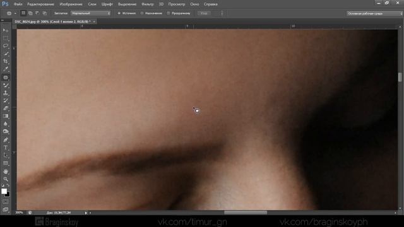
Task: Open the Patch tool preset picker arrow
Action: coord(15,13)
